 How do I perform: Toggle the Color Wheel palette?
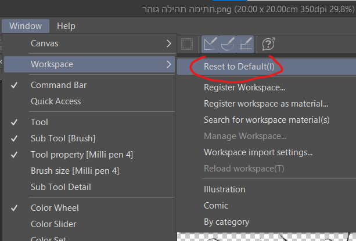pyautogui.click(x=89, y=208)
